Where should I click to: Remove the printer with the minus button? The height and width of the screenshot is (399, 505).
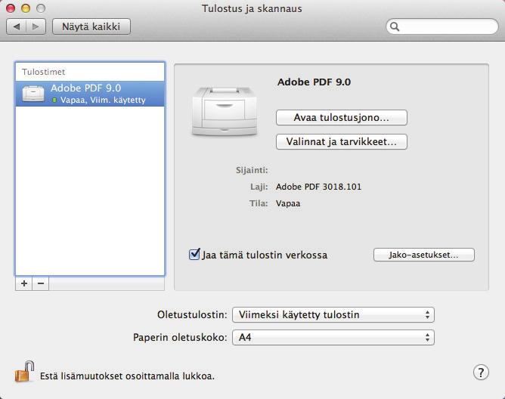(x=41, y=283)
